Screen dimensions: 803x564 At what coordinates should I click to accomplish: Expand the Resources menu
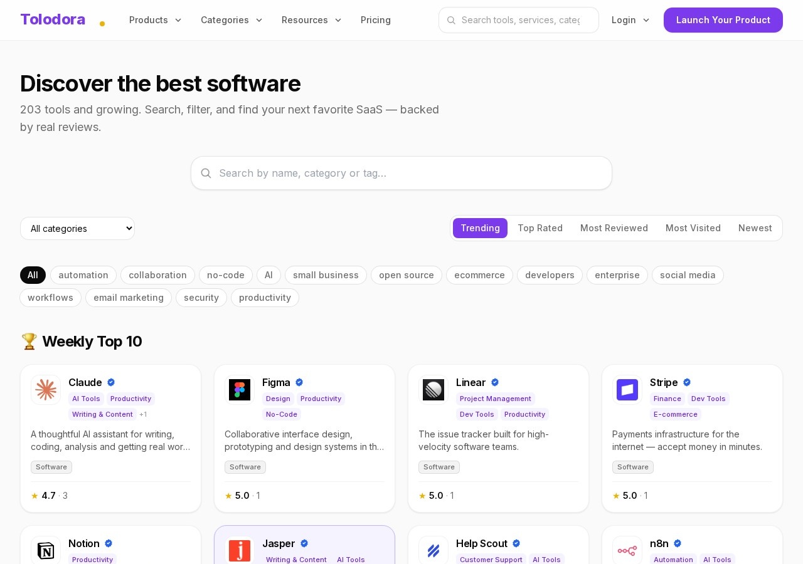pyautogui.click(x=312, y=20)
